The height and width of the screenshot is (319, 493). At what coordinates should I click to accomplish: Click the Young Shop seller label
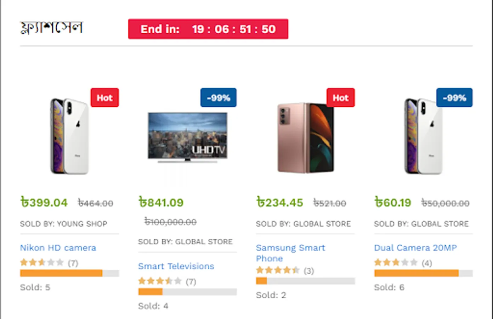(x=63, y=224)
